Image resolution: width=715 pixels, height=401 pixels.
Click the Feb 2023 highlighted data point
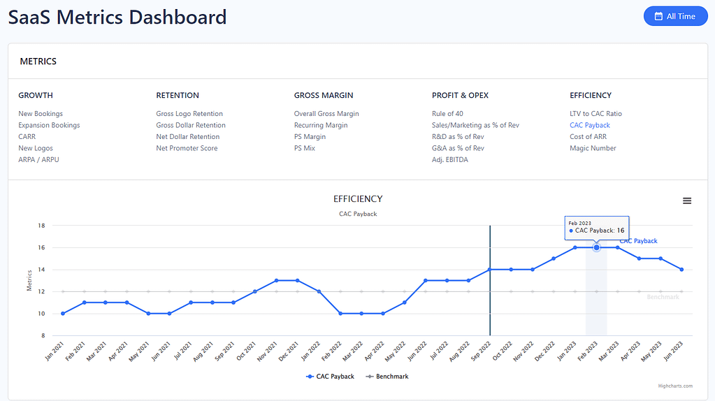pos(596,247)
